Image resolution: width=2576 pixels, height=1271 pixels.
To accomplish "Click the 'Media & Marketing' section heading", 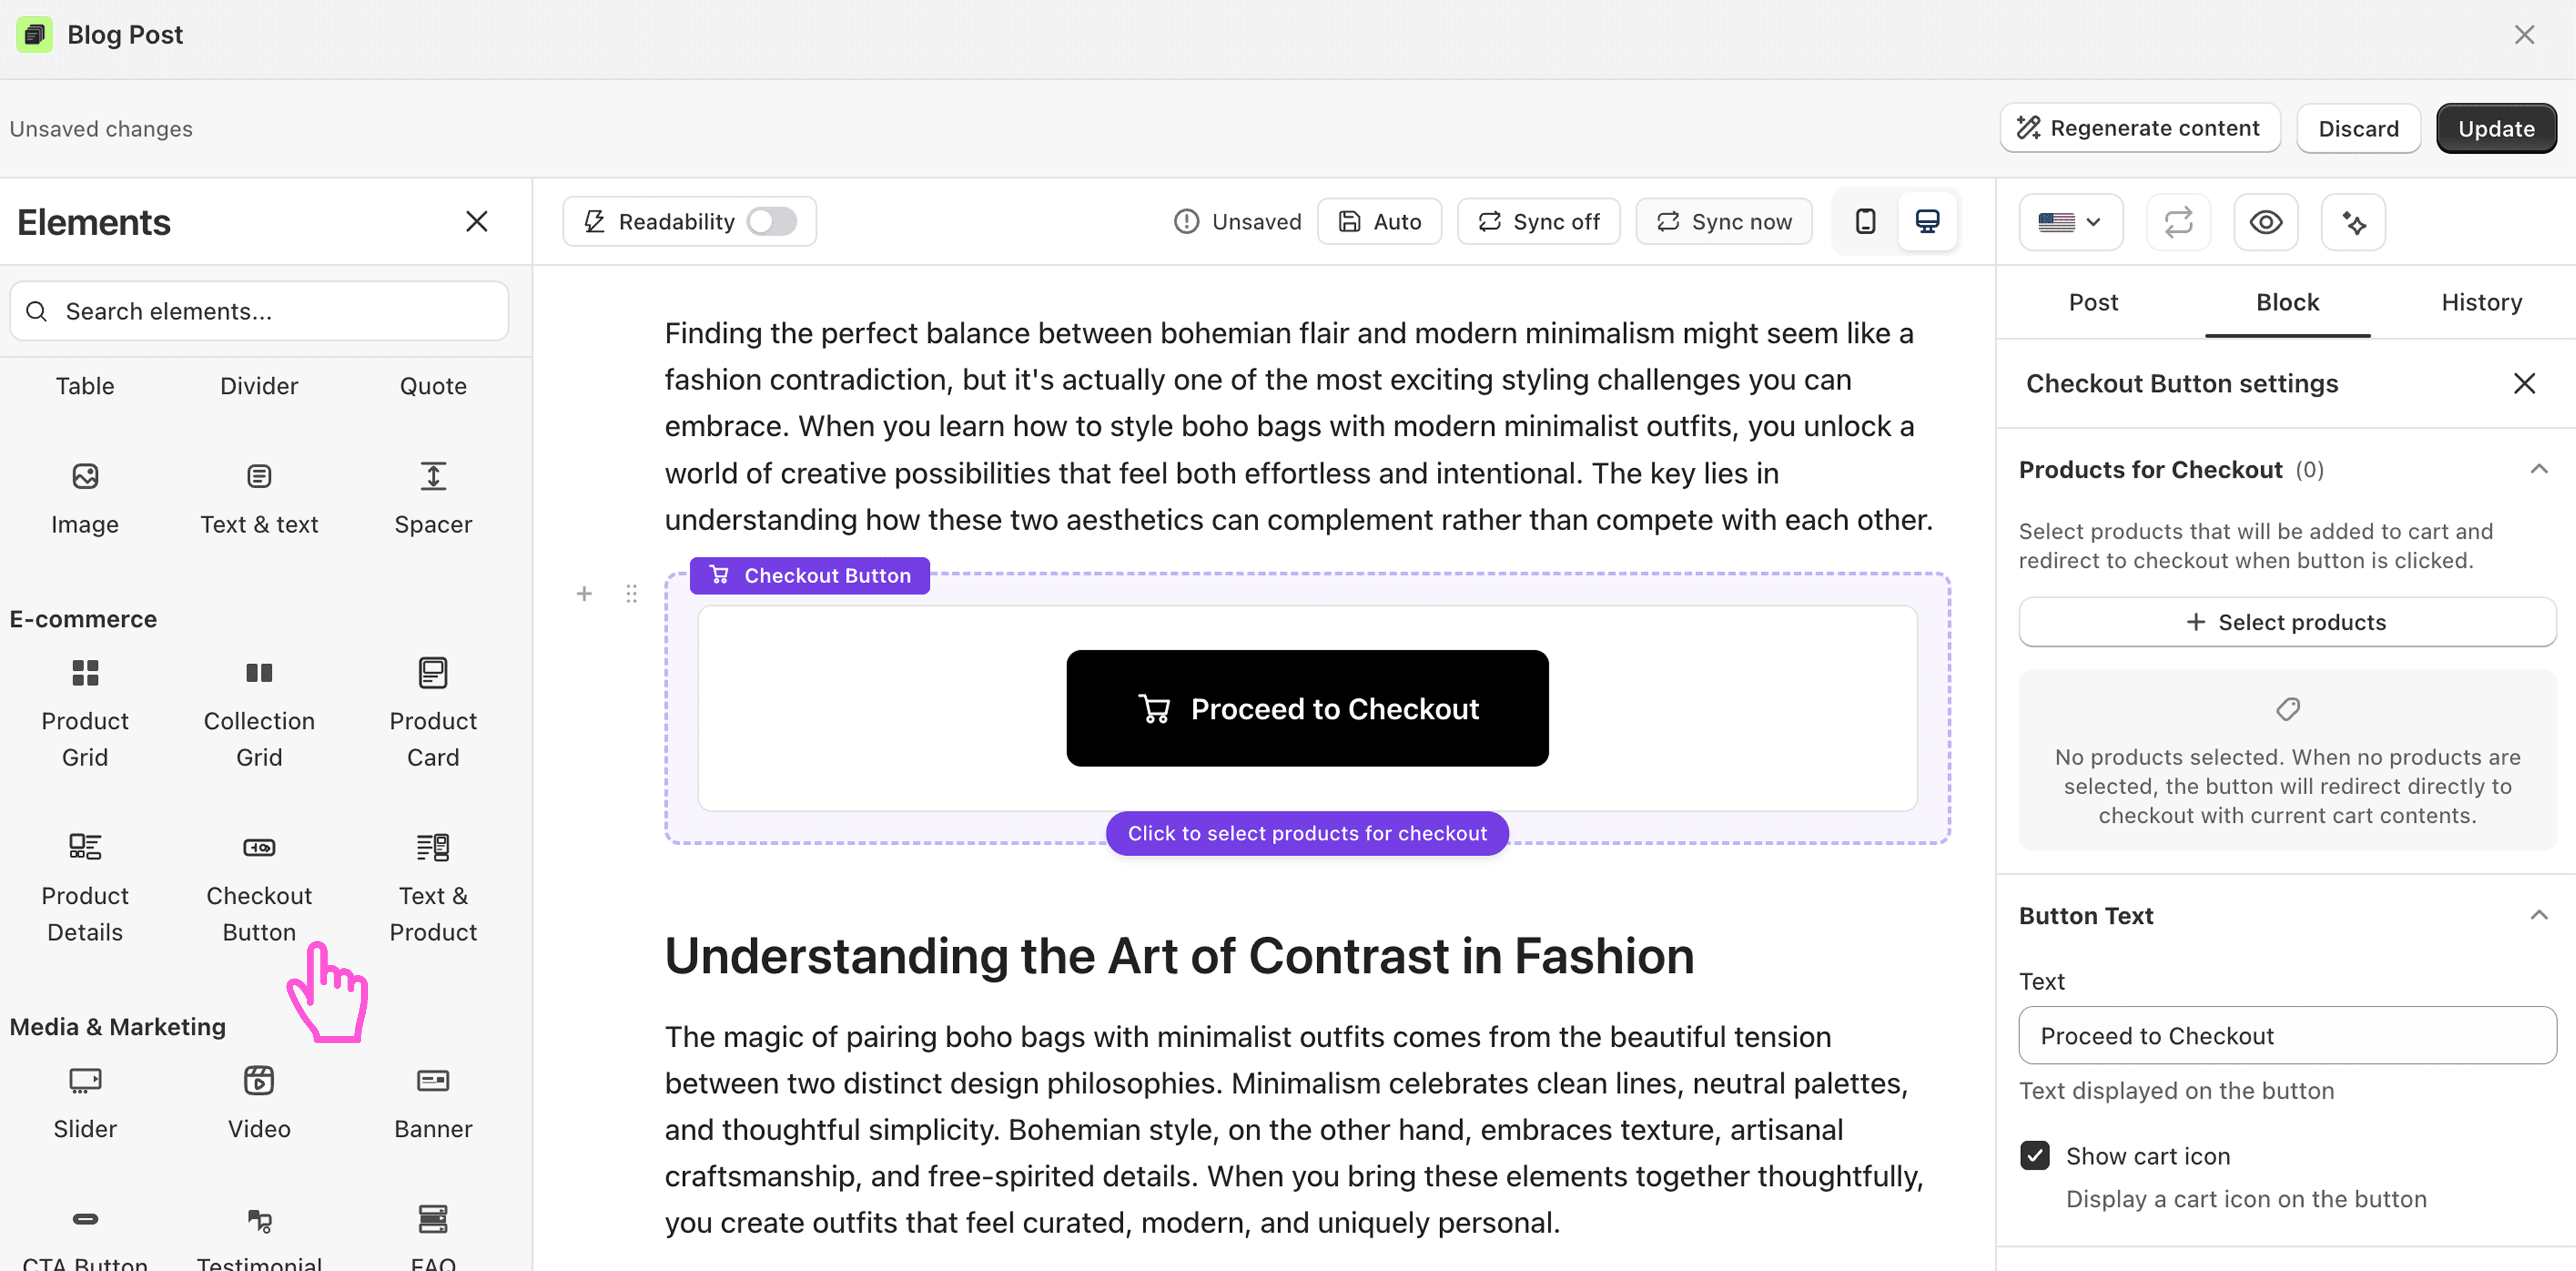I will point(118,1027).
